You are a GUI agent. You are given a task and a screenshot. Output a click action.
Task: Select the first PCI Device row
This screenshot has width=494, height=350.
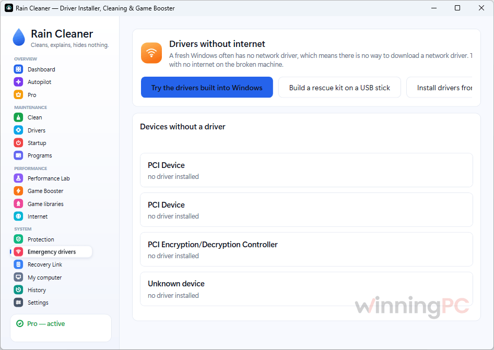pyautogui.click(x=307, y=170)
